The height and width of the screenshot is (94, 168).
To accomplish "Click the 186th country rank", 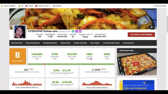I will [89, 54].
